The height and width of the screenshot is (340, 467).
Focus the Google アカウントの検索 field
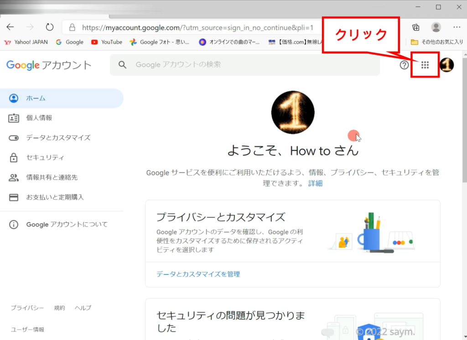[x=251, y=65]
